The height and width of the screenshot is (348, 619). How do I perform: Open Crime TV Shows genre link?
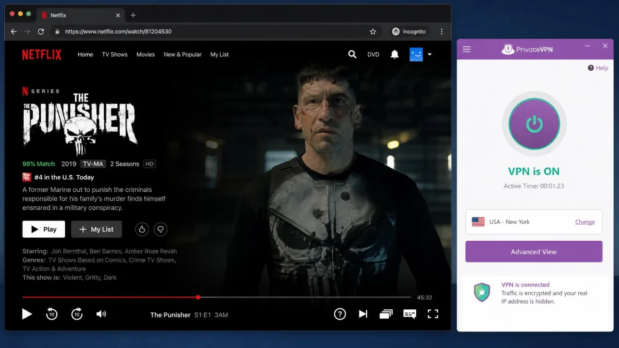pyautogui.click(x=153, y=260)
